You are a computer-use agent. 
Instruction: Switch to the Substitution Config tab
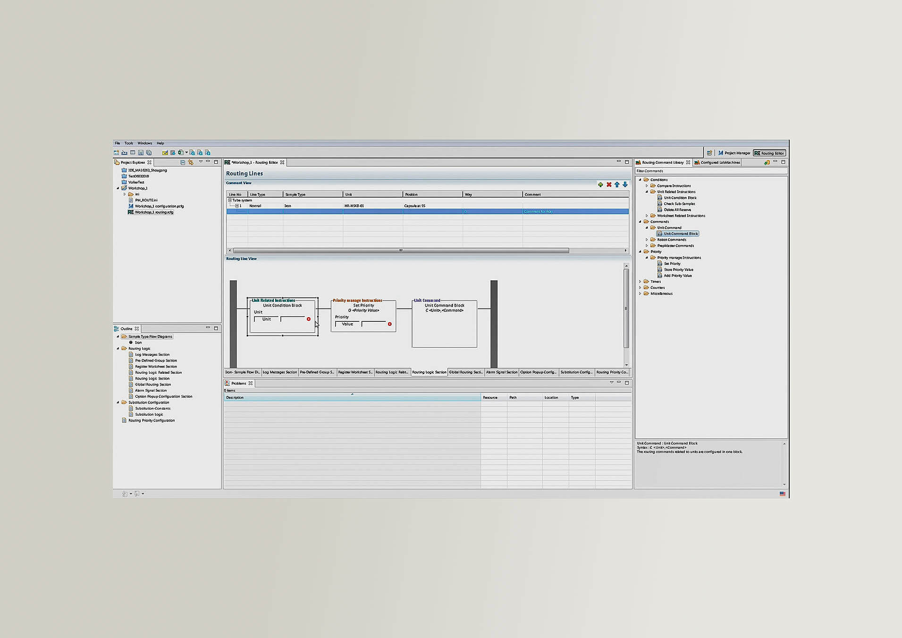tap(576, 372)
